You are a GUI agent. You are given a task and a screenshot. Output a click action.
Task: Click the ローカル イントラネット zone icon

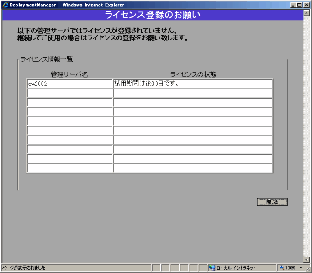tap(212, 268)
